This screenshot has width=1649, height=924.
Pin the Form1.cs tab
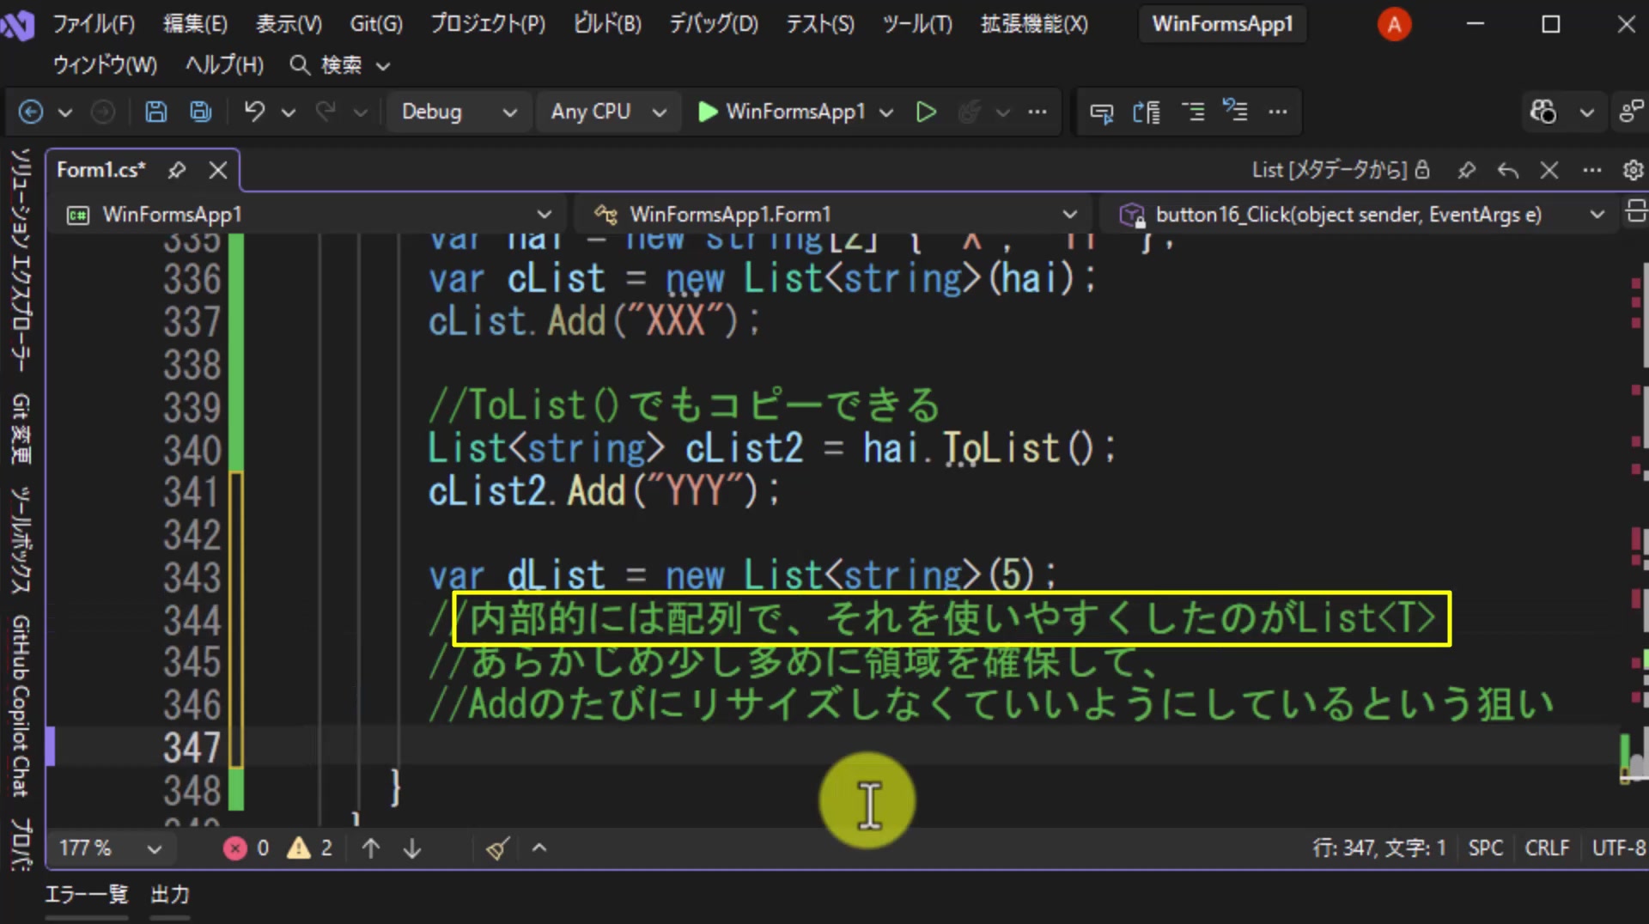[177, 170]
